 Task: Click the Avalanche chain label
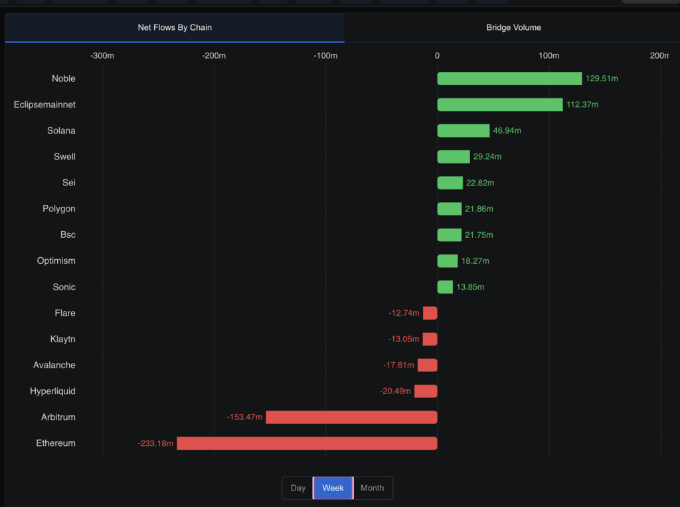[54, 365]
